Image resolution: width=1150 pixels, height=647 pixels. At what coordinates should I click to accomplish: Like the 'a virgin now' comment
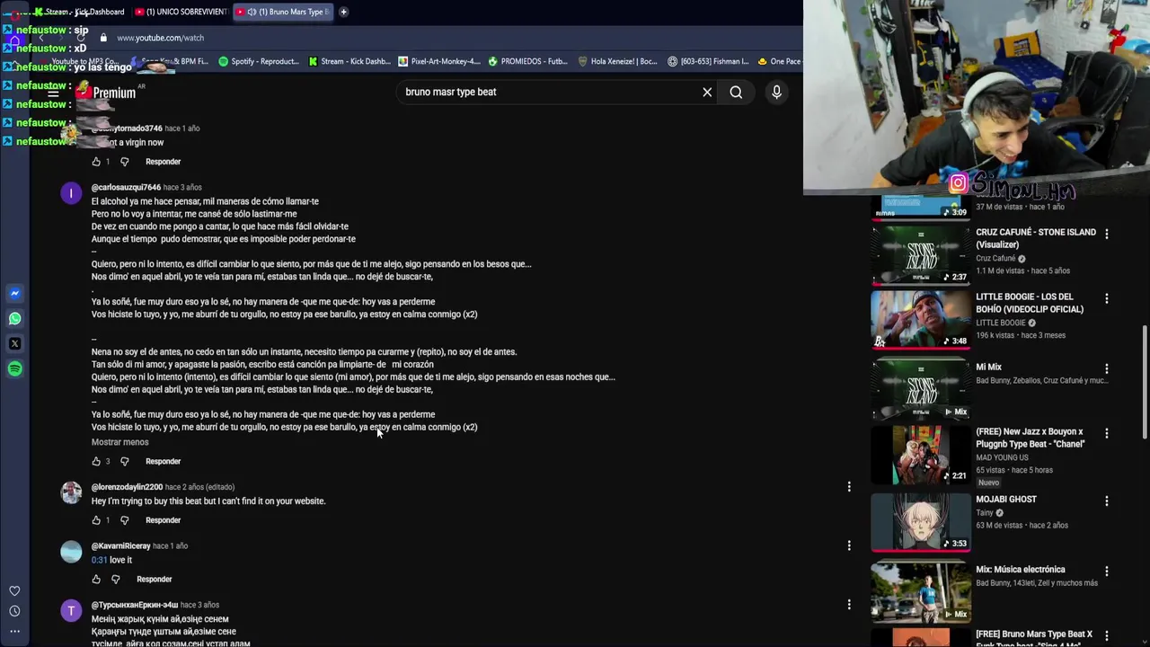tap(96, 162)
